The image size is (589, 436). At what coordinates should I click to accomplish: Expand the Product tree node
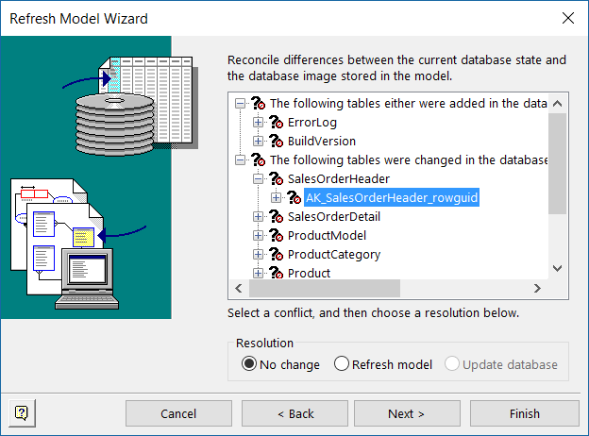point(258,273)
